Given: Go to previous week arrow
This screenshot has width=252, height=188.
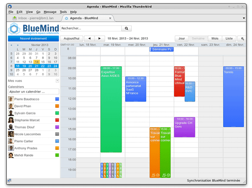Looking at the screenshot, I should click(89, 39).
